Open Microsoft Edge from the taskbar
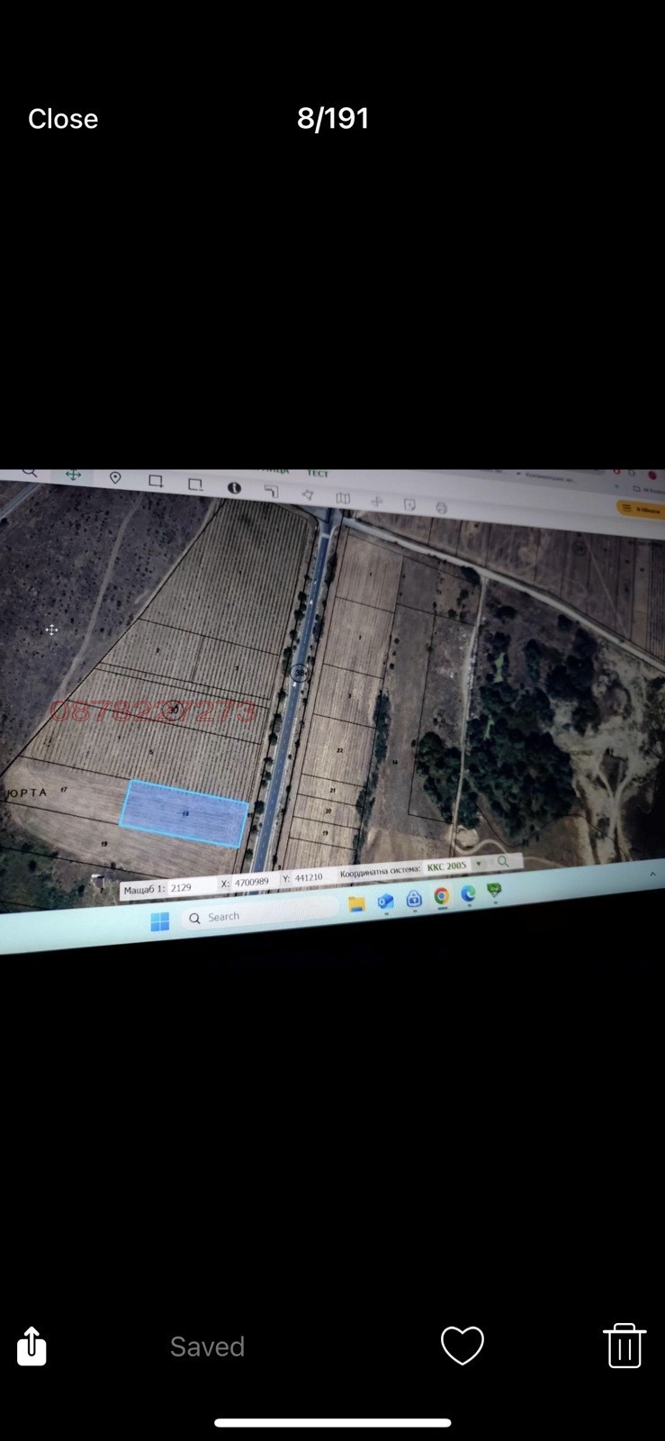This screenshot has width=665, height=1441. point(468,893)
